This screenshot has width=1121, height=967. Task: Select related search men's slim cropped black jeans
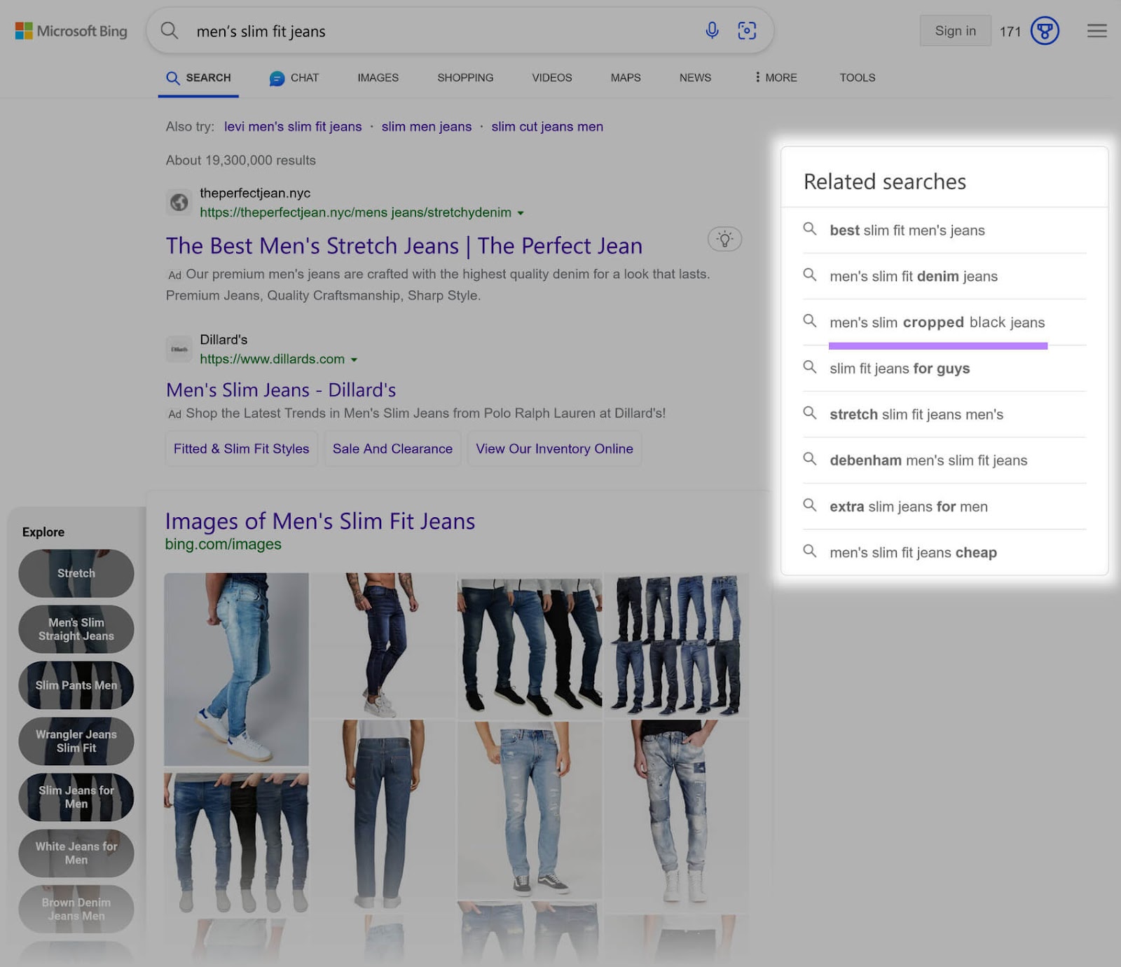point(937,322)
